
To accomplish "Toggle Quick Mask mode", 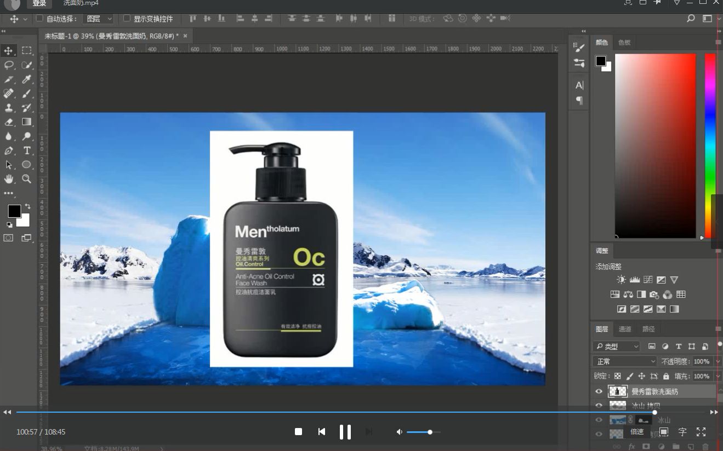I will coord(9,238).
